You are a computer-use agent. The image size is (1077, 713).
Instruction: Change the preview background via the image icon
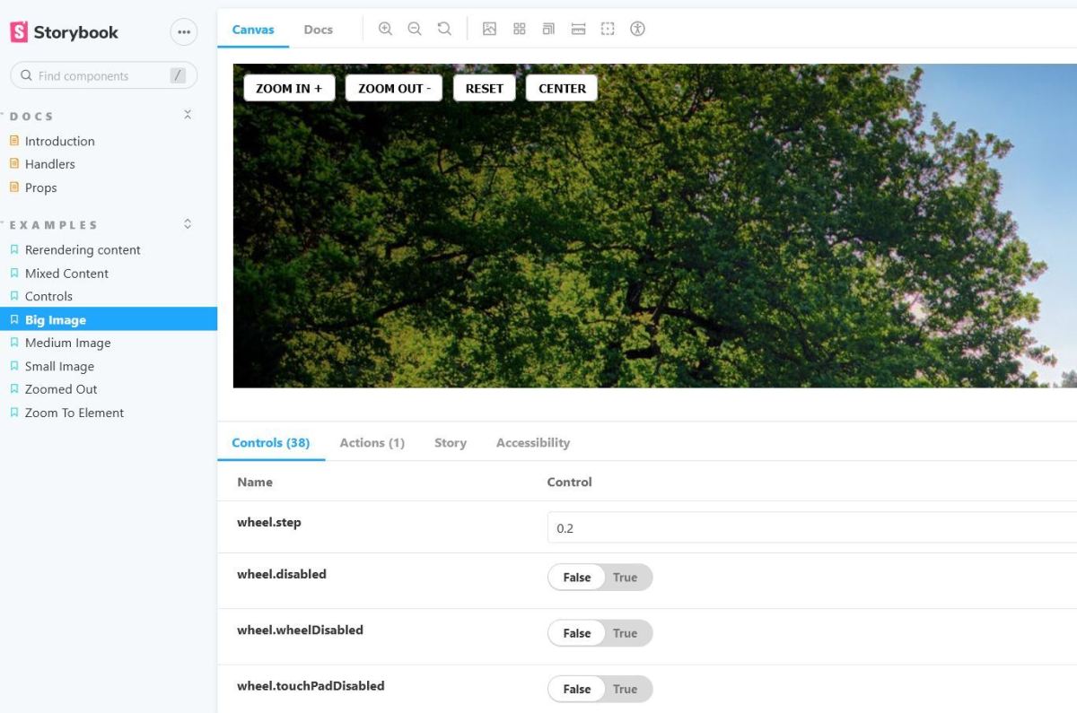click(x=490, y=29)
